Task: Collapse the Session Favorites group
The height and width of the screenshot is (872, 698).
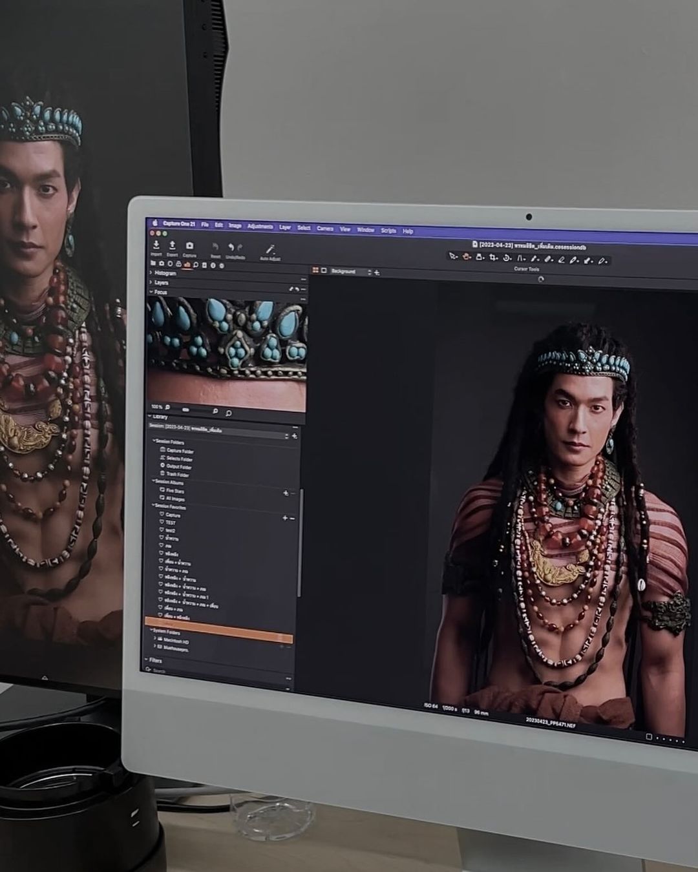Action: pos(153,506)
